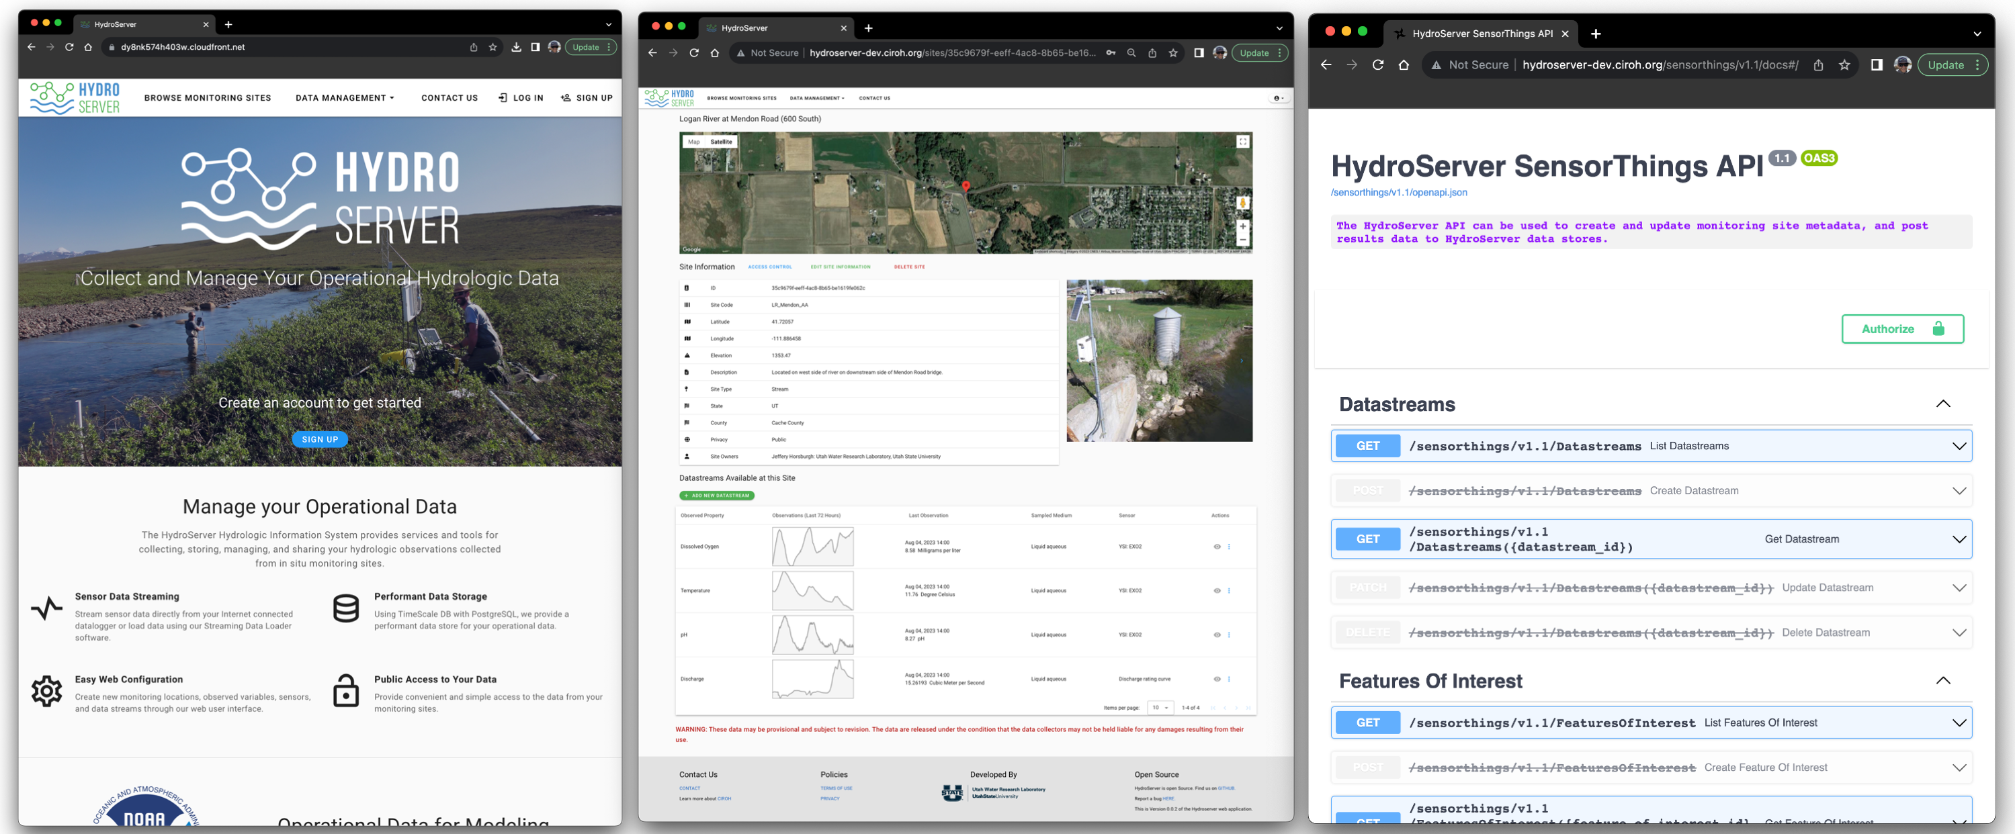Screen dimensions: 2015x834
Task: Click Street View pegman on map
Action: click(x=1242, y=203)
